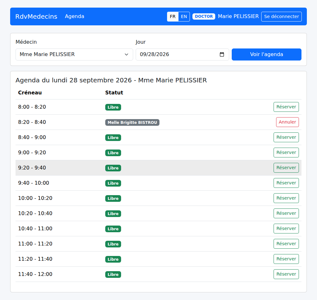The height and width of the screenshot is (300, 317).
Task: Click the 11:00 - 11:20 time slot text
Action: pos(35,244)
